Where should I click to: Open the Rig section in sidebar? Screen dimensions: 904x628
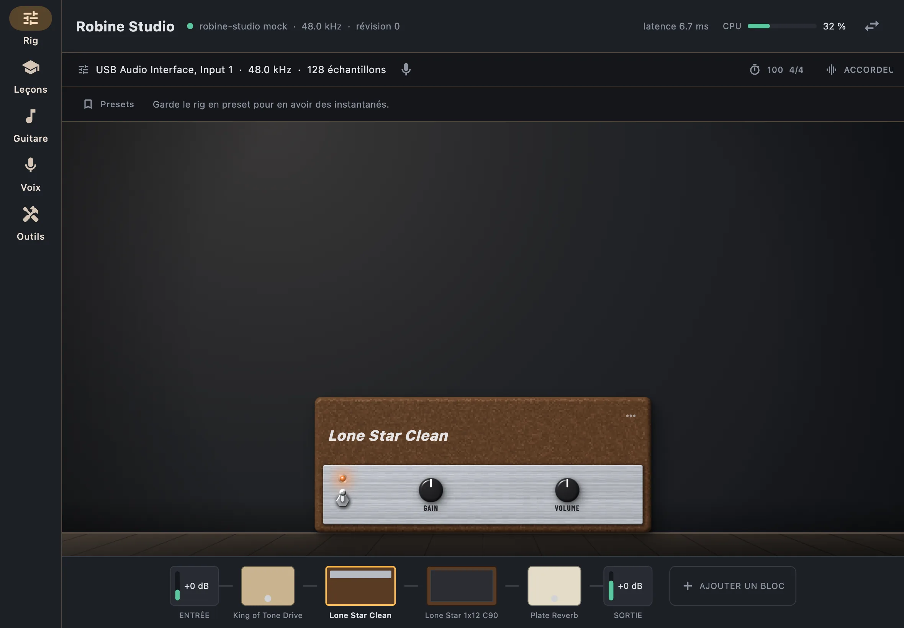pos(30,26)
